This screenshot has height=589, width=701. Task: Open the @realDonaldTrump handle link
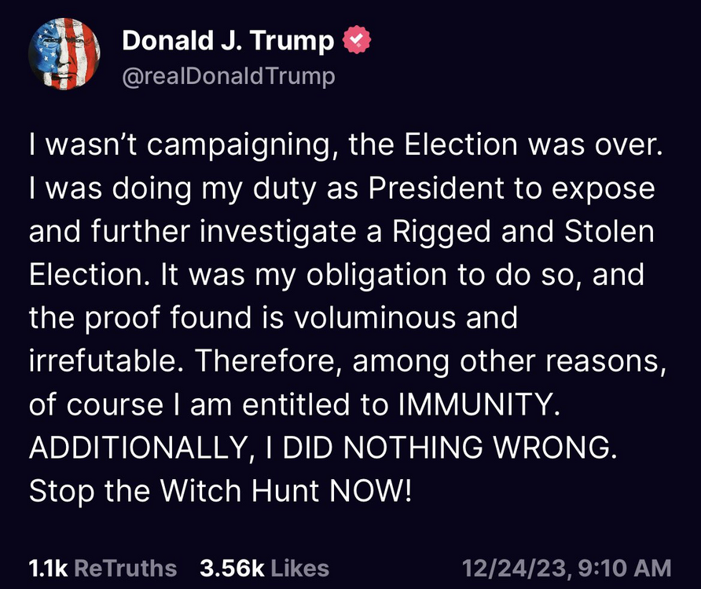tap(229, 76)
